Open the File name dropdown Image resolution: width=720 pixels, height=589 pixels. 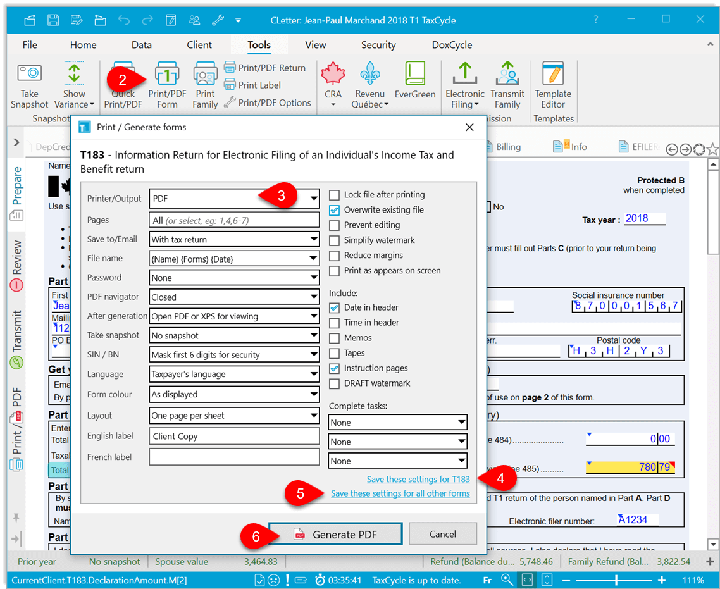[234, 259]
